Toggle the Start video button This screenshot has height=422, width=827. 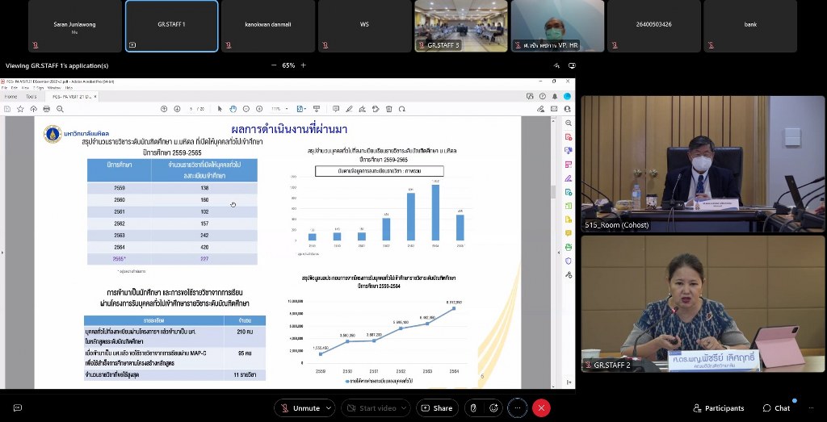click(x=371, y=407)
